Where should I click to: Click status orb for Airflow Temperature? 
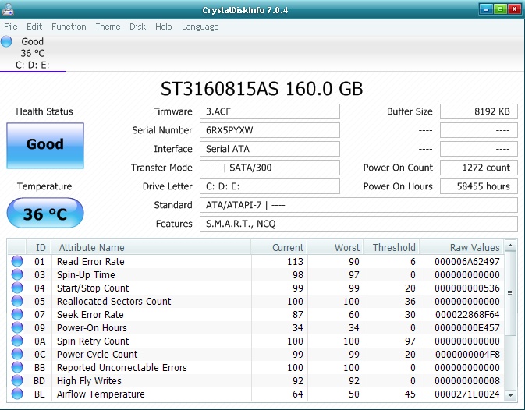click(17, 394)
